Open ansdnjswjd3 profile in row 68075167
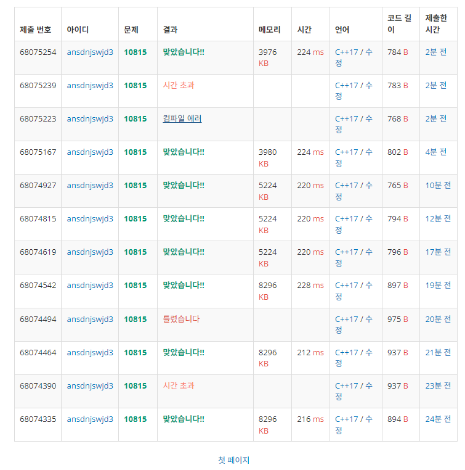This screenshot has height=470, width=465. [90, 152]
